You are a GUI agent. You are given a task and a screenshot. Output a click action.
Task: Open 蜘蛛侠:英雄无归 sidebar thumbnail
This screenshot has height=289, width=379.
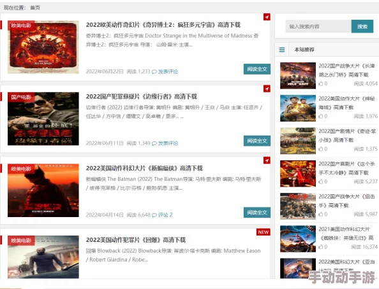tap(298, 239)
